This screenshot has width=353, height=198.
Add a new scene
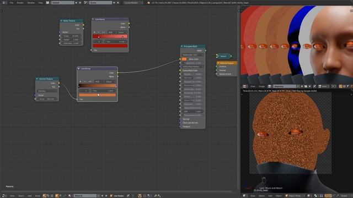click(x=114, y=3)
